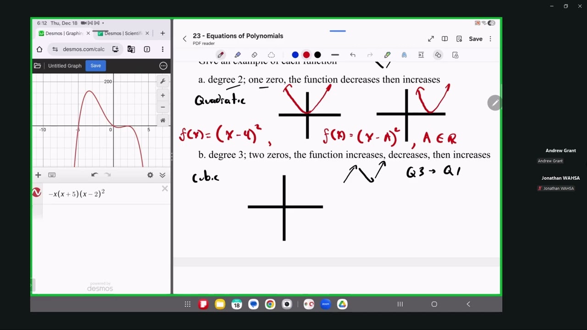The image size is (587, 330).
Task: Click the Untitled Graph title
Action: tap(65, 66)
